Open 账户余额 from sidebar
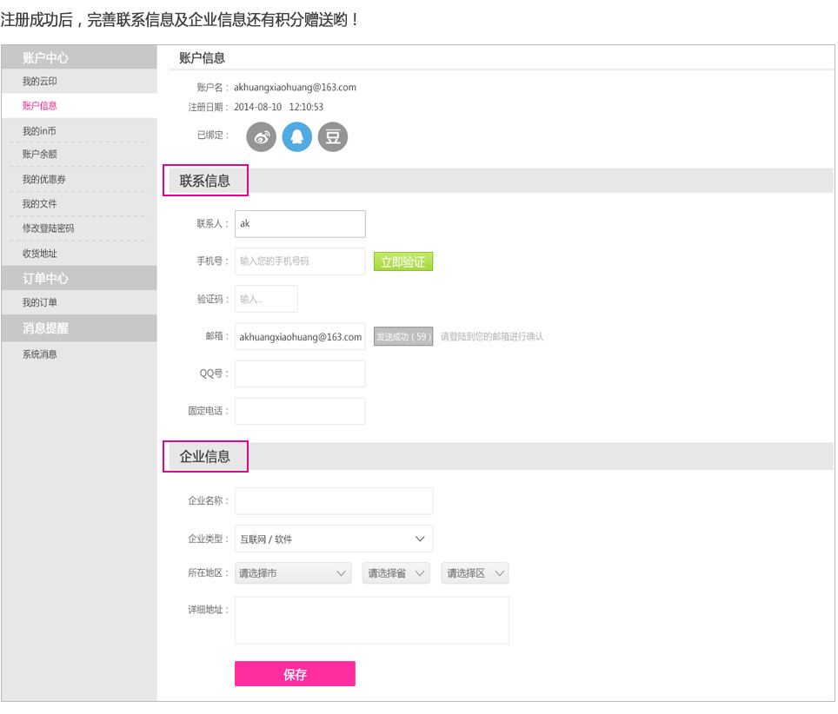The width and height of the screenshot is (838, 714). [40, 155]
